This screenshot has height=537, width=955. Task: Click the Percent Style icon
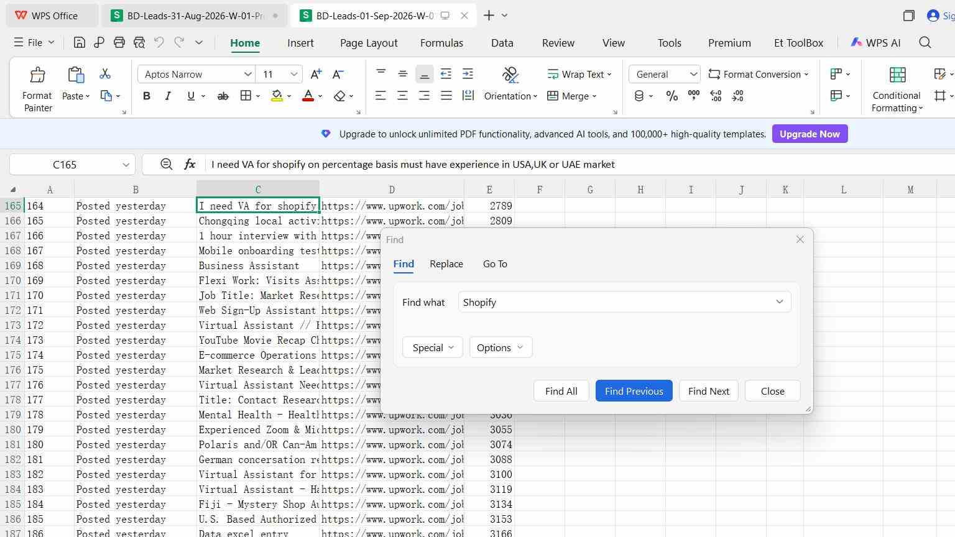pyautogui.click(x=672, y=96)
